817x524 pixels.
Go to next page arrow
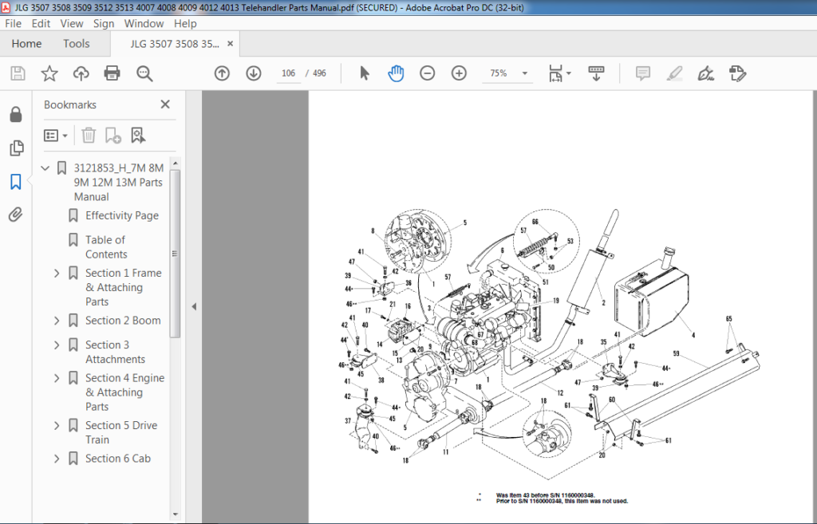click(254, 73)
